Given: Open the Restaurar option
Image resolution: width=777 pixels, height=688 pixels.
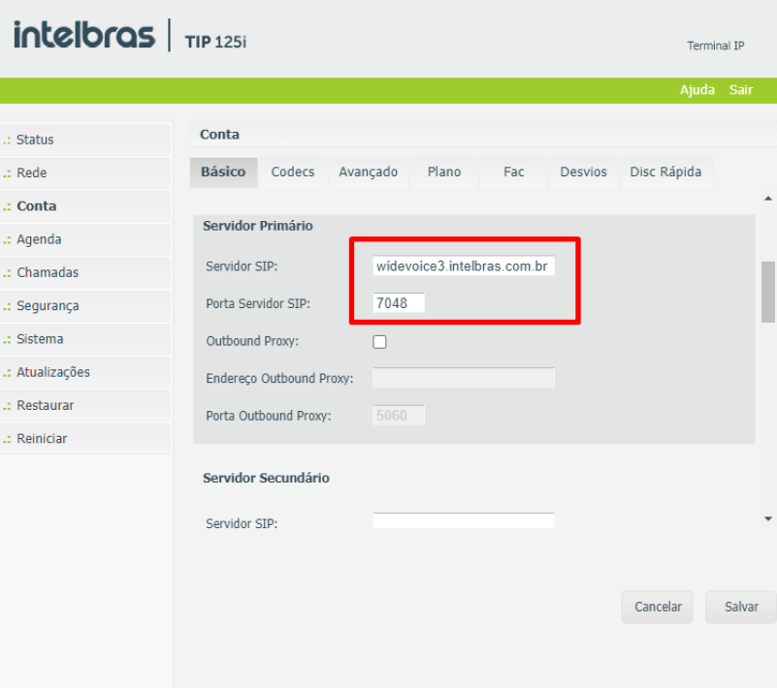Looking at the screenshot, I should point(85,405).
